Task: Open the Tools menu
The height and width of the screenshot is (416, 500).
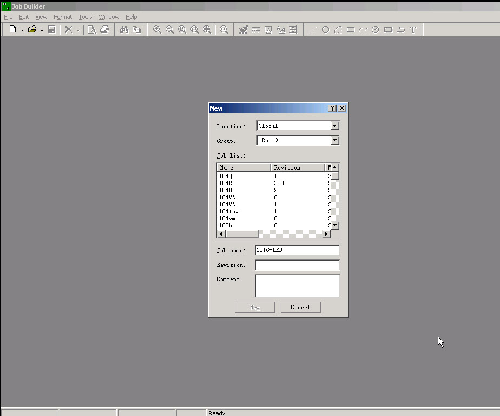Action: (85, 17)
